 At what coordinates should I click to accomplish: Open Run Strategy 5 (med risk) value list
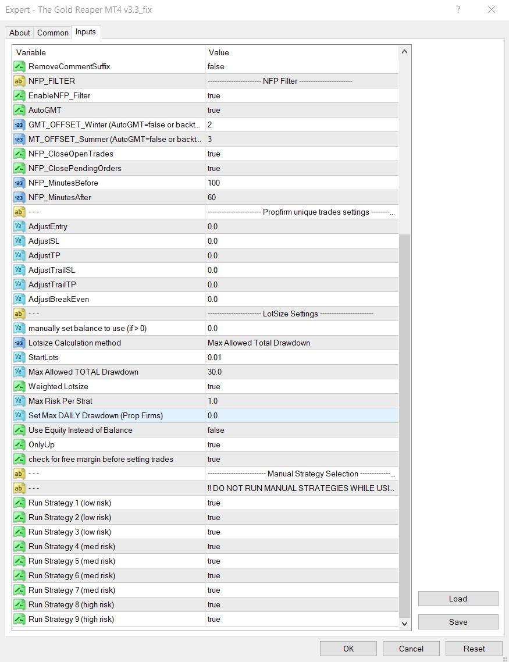(x=302, y=561)
